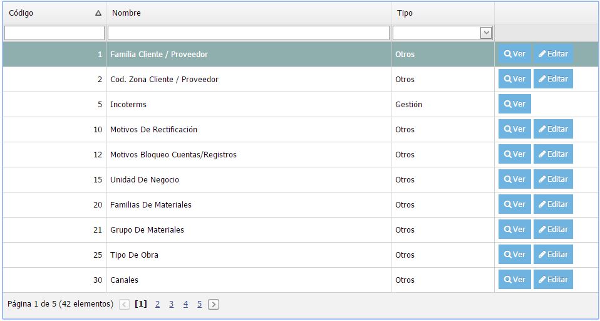Screen dimensions: 600x321
Task: Jump to page 4
Action: [x=185, y=304]
